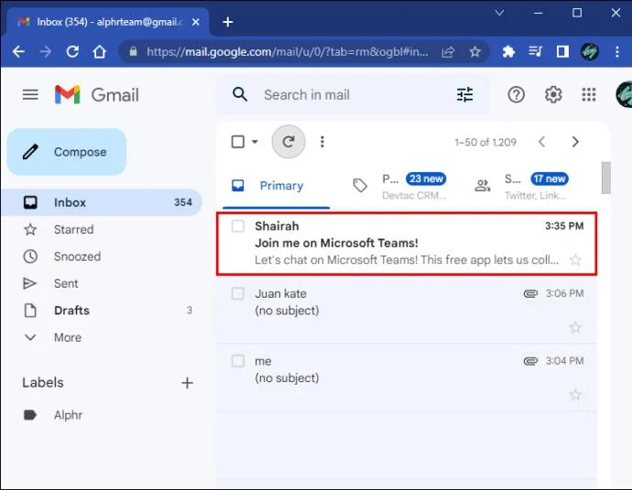Image resolution: width=632 pixels, height=490 pixels.
Task: Compose a new email
Action: [67, 152]
